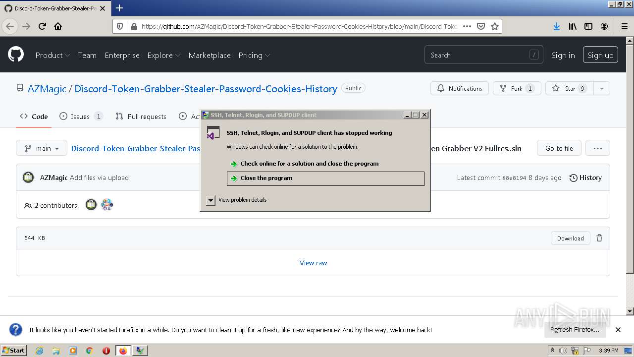Image resolution: width=634 pixels, height=357 pixels.
Task: View commit History
Action: 585,178
